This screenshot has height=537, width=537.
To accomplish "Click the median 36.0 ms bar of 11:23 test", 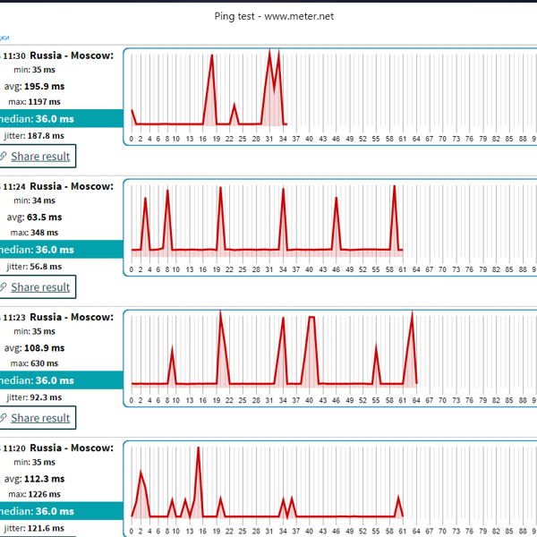I will 61,380.
